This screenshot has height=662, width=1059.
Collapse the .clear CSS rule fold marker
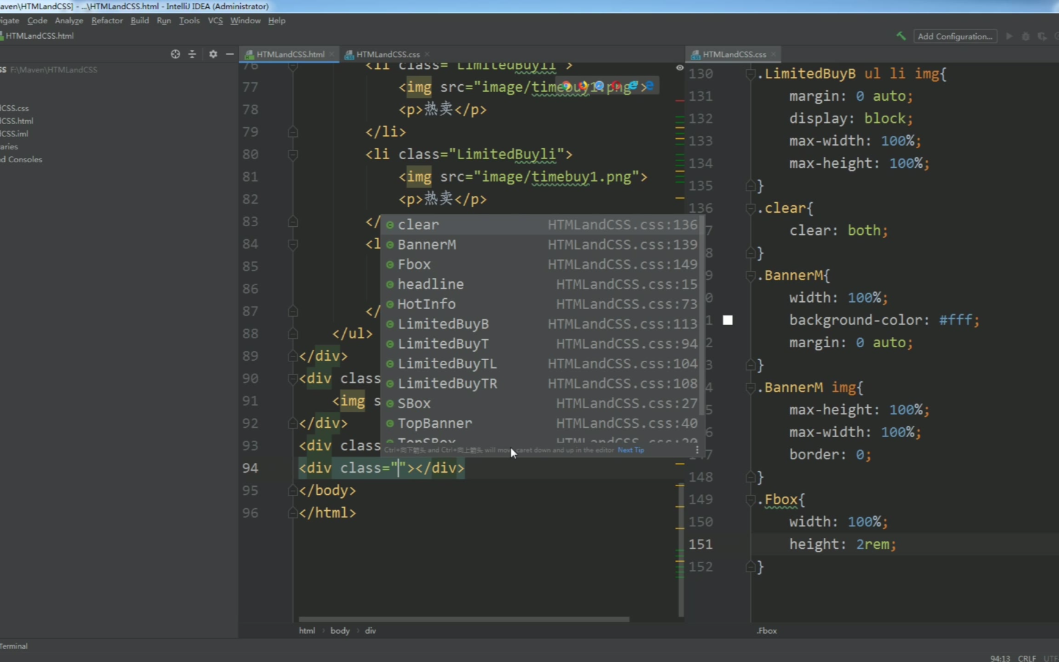[x=750, y=208]
